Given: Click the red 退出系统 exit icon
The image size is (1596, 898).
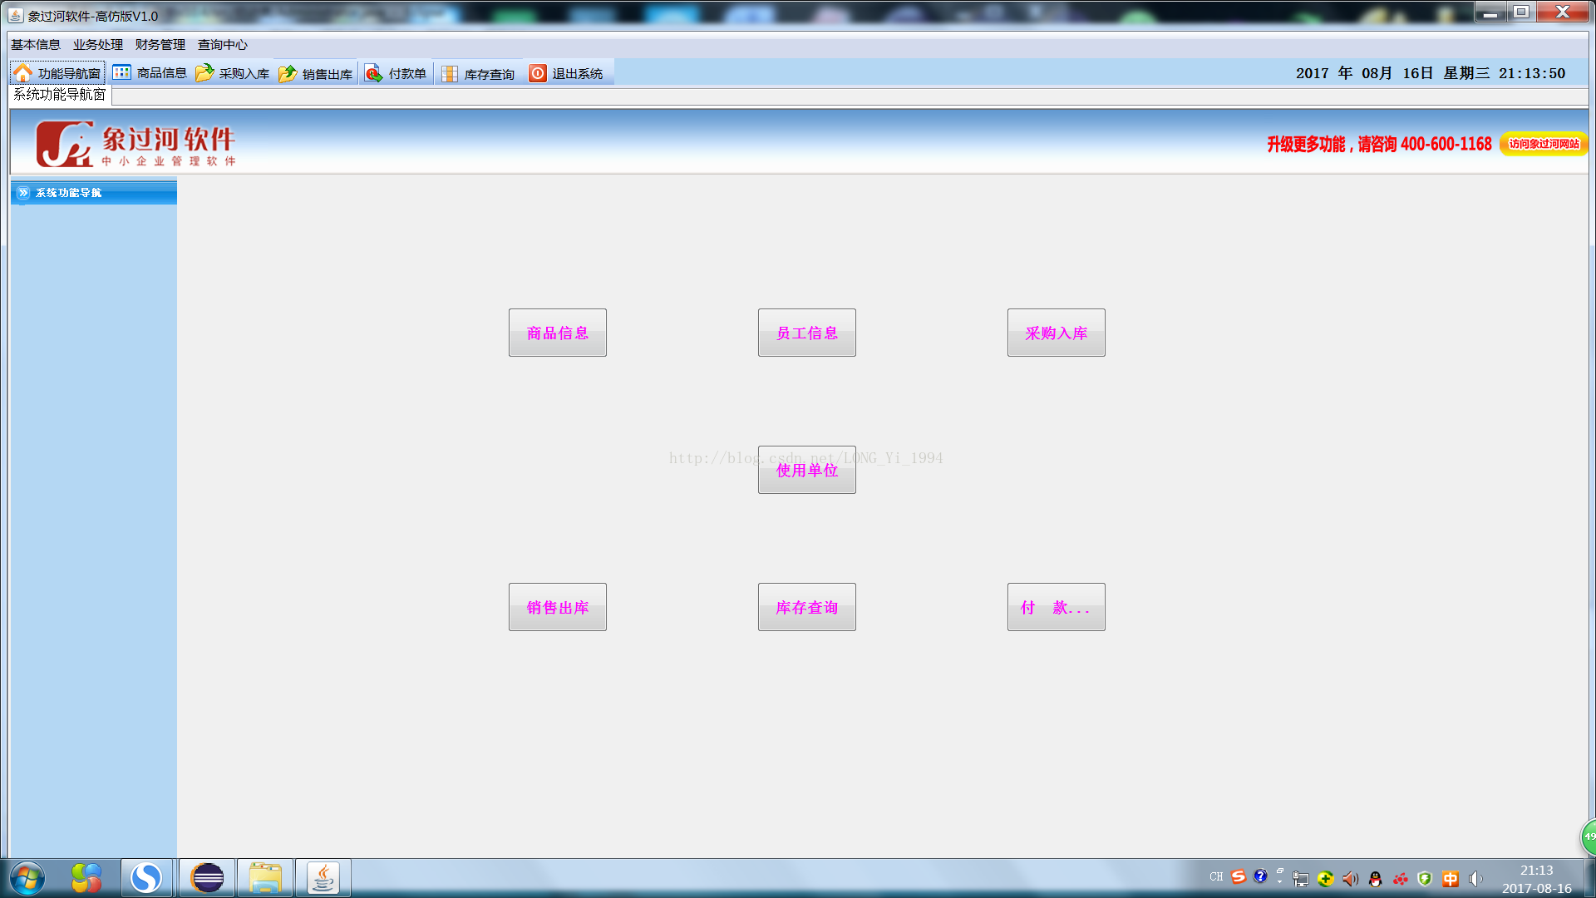Looking at the screenshot, I should click(x=538, y=73).
